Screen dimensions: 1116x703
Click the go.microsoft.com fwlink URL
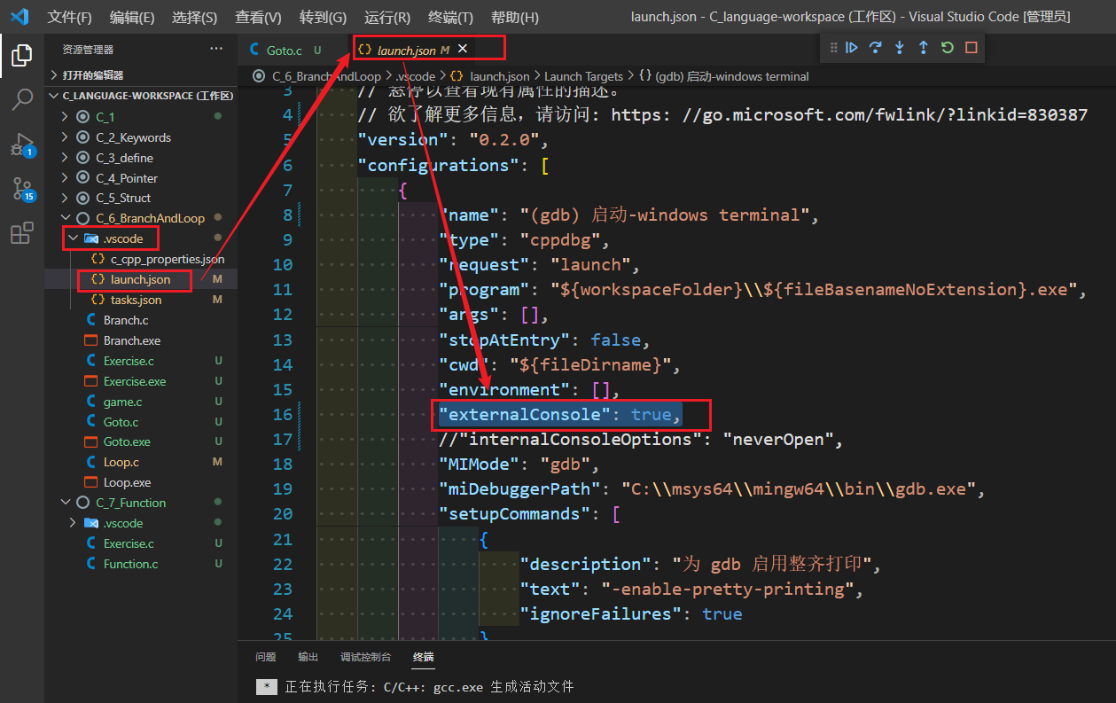tap(849, 115)
